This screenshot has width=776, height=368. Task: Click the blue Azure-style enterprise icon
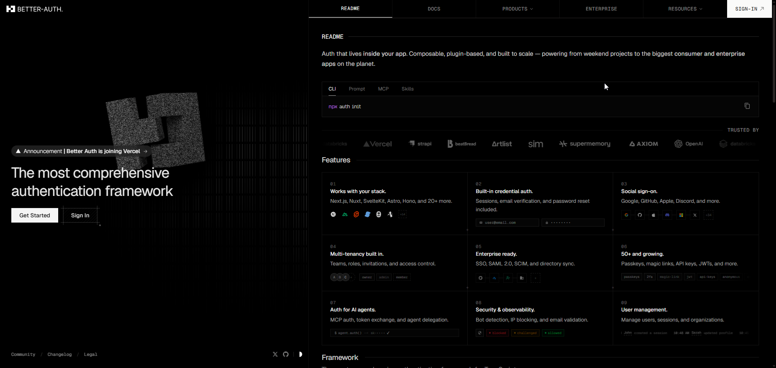pos(494,278)
